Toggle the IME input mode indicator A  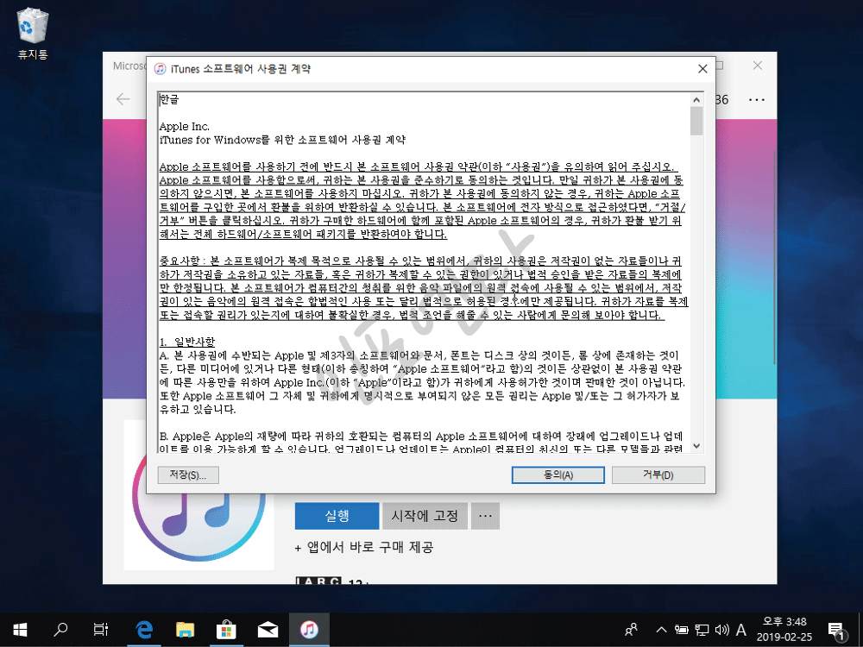[741, 630]
